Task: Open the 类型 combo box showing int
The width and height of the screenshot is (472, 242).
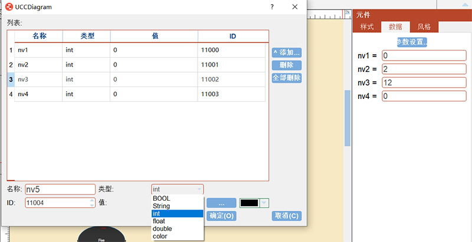Action: [178, 189]
